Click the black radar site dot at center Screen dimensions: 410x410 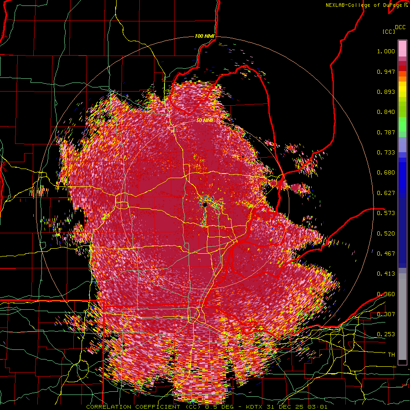(205, 205)
